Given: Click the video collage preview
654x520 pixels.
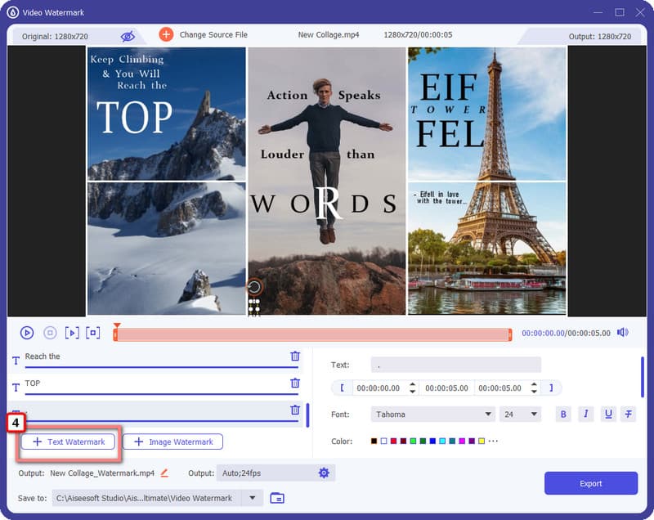Looking at the screenshot, I should pyautogui.click(x=326, y=181).
